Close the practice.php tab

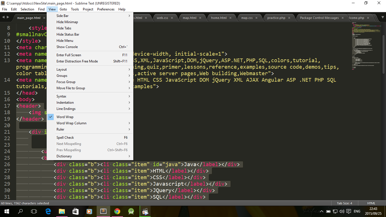pyautogui.click(x=289, y=18)
